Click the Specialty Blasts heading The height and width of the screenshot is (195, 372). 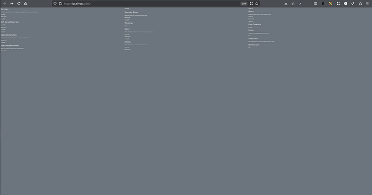coord(131,12)
